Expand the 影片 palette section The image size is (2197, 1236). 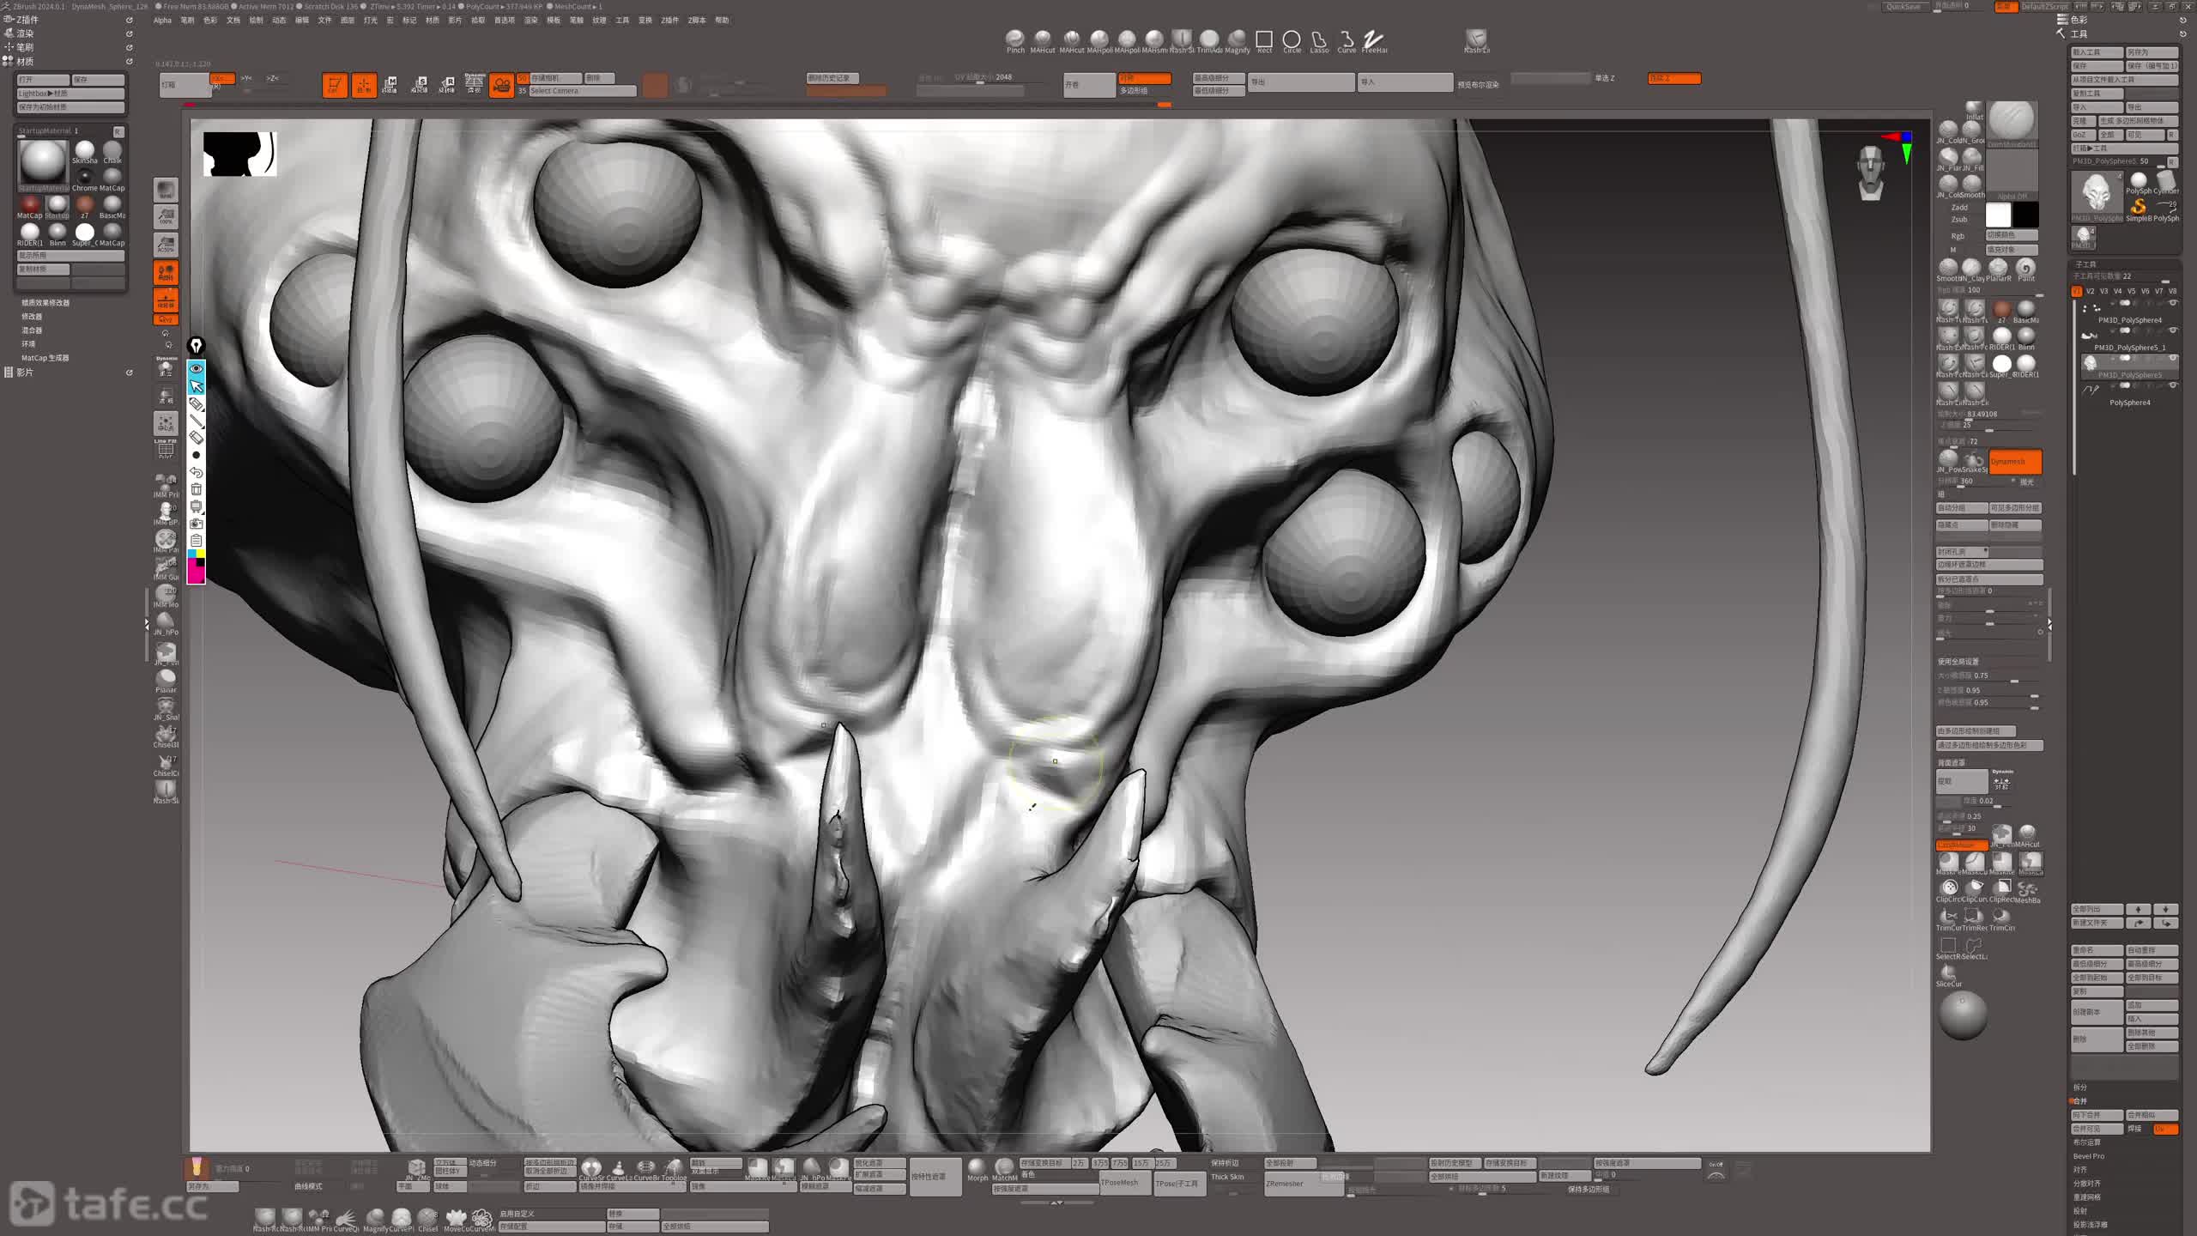(25, 373)
